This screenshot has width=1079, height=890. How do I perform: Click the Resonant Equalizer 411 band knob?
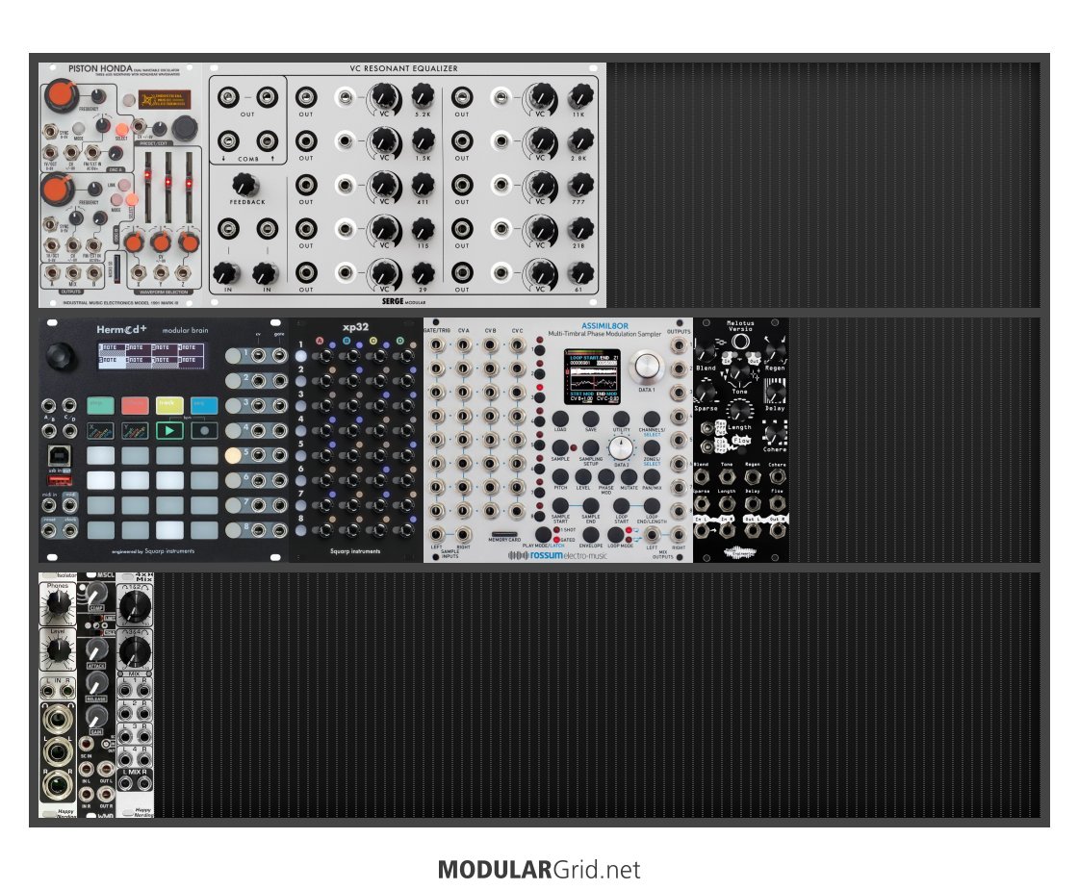point(423,185)
